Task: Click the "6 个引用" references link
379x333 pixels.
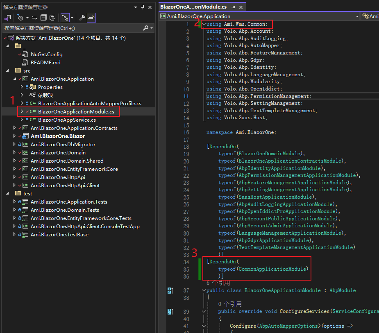Action: (x=218, y=283)
